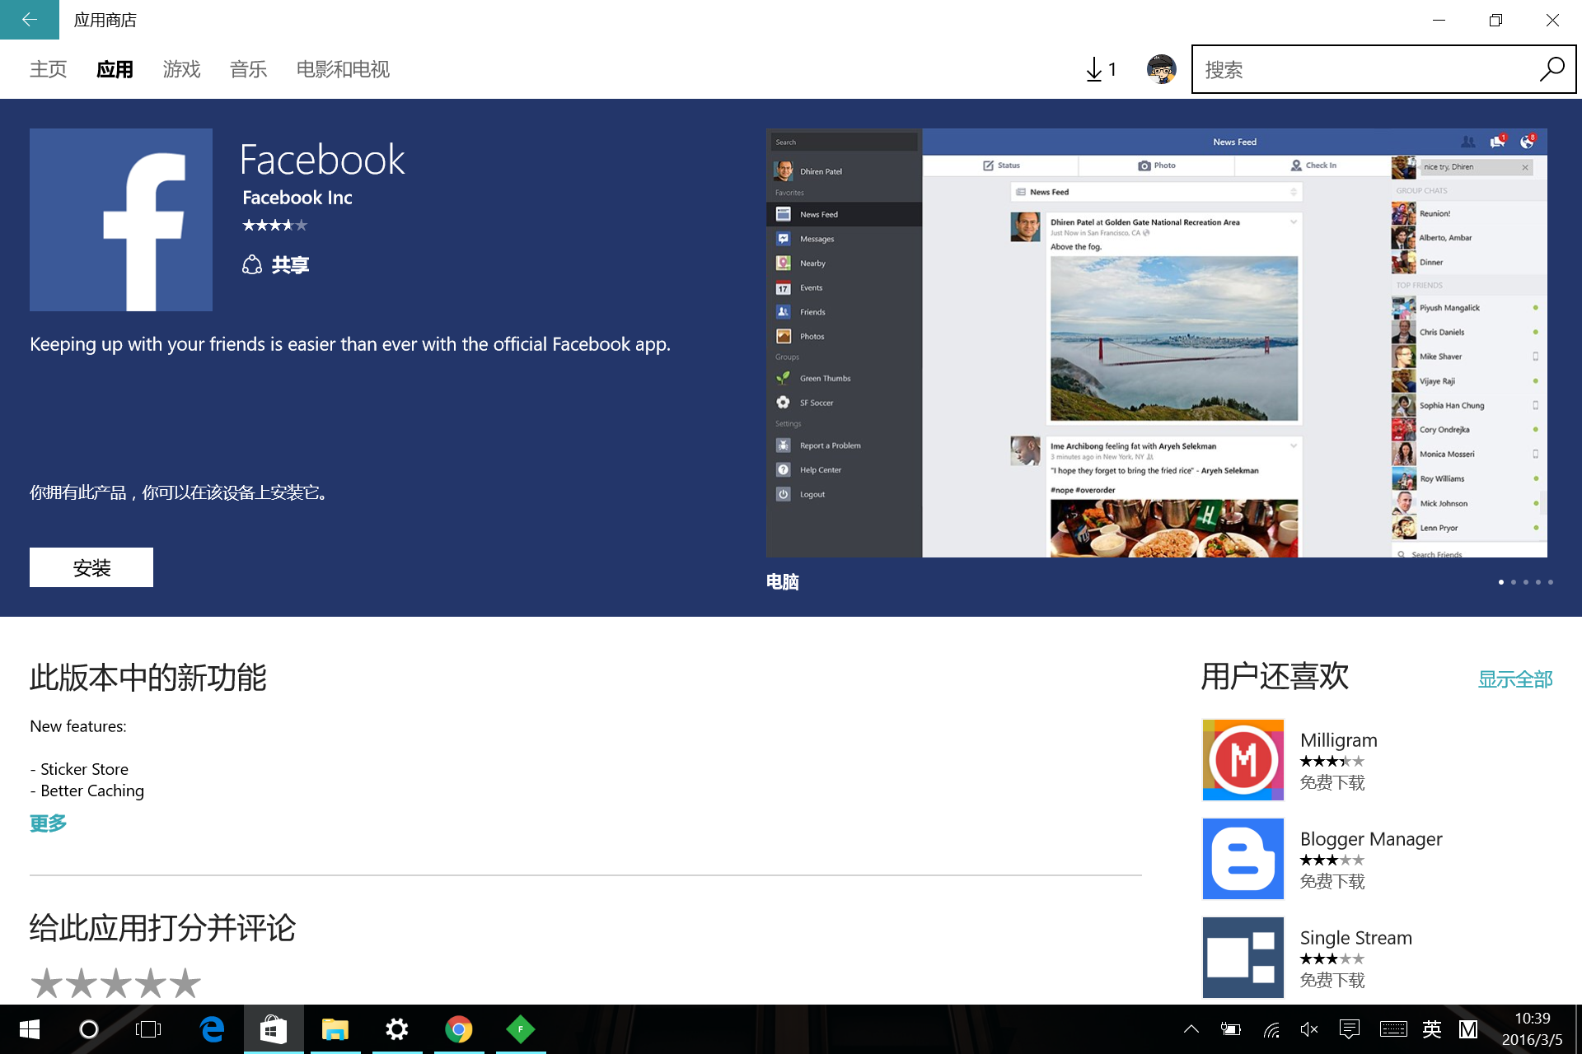Click the 共享 share icon
1582x1054 pixels.
(x=252, y=264)
